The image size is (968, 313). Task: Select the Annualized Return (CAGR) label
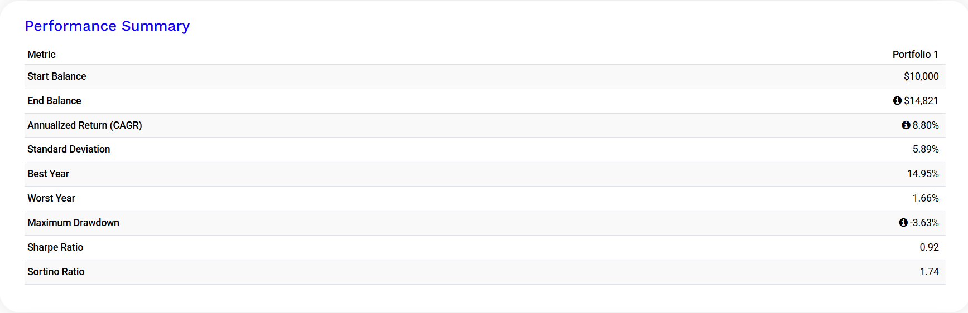click(x=84, y=125)
